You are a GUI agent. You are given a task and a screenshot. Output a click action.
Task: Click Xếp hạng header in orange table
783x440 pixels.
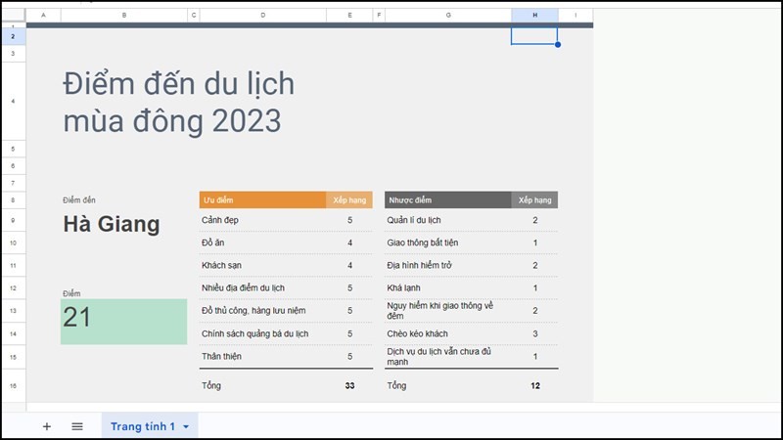click(x=349, y=200)
